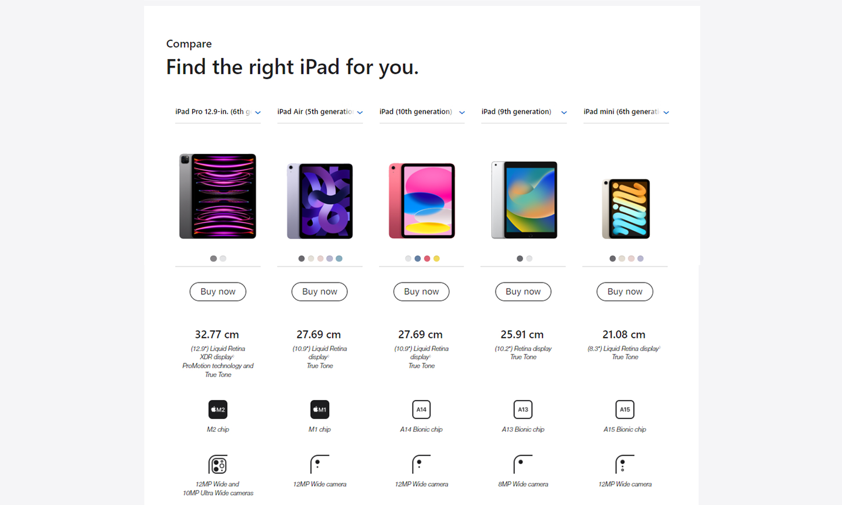Click Buy now under iPad Pro

[218, 292]
